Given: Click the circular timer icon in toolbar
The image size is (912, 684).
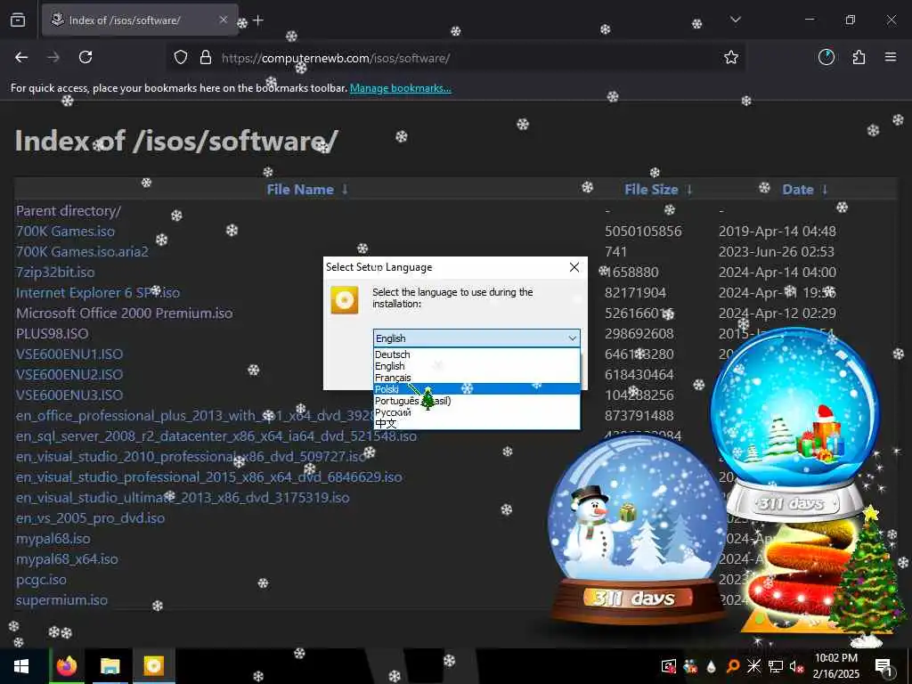Looking at the screenshot, I should tap(826, 57).
